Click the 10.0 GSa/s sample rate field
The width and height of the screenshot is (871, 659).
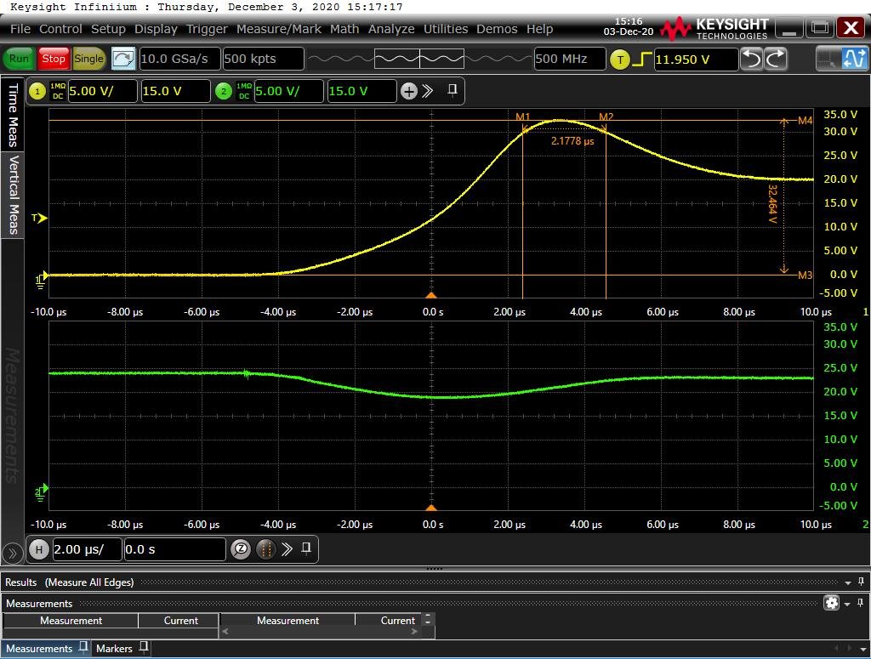tap(179, 59)
